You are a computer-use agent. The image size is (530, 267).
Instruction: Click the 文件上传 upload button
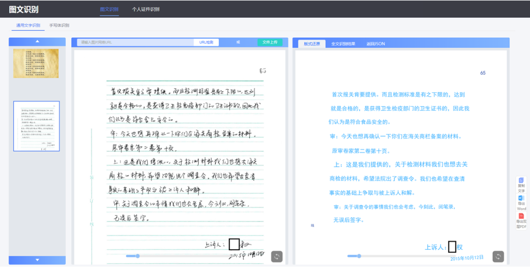coord(270,42)
